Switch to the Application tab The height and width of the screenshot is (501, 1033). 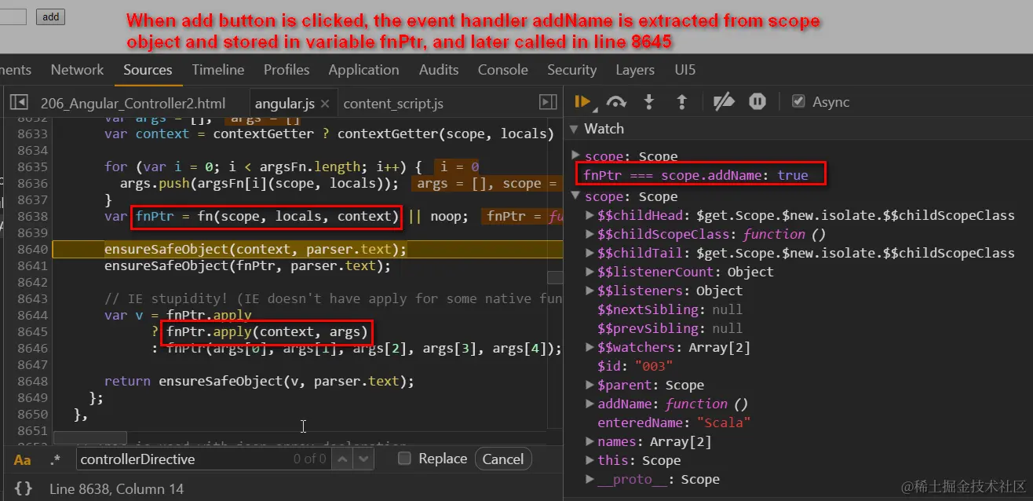point(363,70)
